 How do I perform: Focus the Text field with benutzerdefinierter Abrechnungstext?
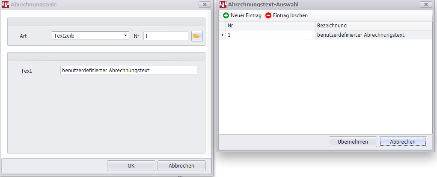(x=128, y=70)
